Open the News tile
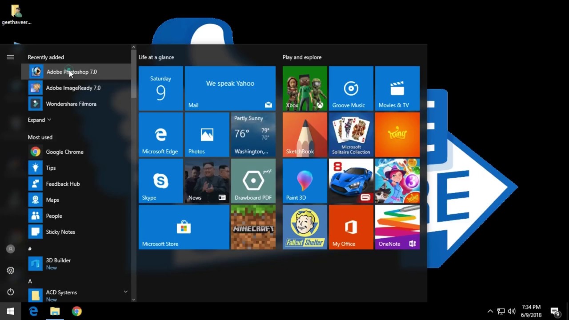 pyautogui.click(x=207, y=181)
